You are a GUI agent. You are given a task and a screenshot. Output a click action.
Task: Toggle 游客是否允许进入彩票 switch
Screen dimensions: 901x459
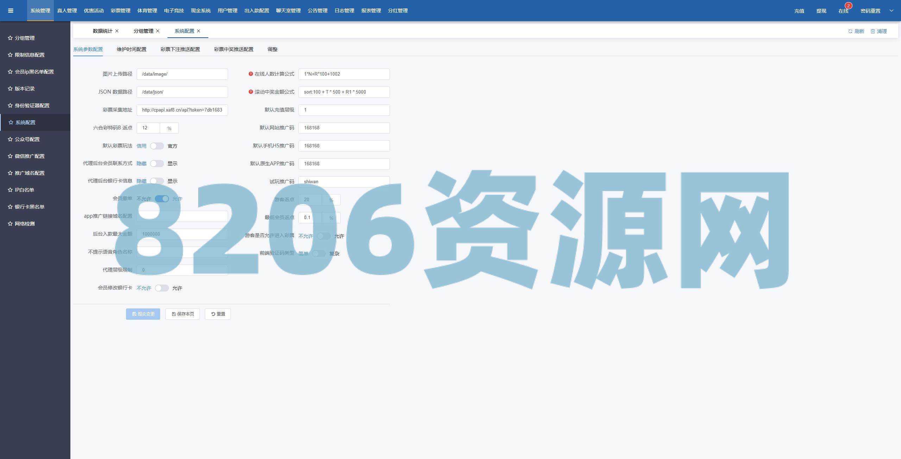[x=324, y=236]
